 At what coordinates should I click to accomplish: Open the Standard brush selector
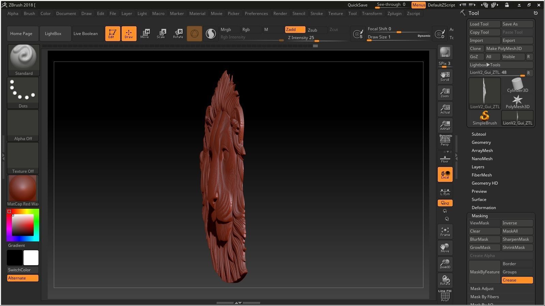point(24,60)
